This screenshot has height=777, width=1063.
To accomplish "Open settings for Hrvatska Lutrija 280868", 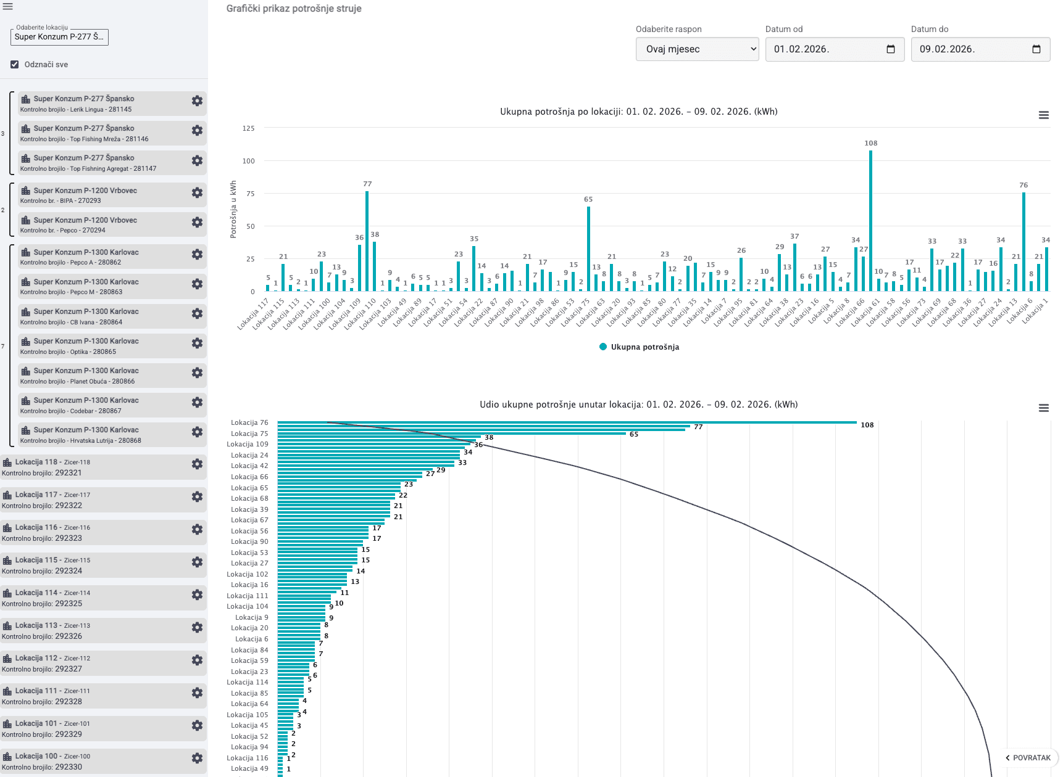I will [197, 432].
